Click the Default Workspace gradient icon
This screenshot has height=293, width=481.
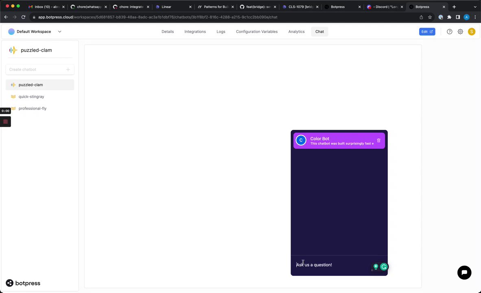tap(11, 32)
